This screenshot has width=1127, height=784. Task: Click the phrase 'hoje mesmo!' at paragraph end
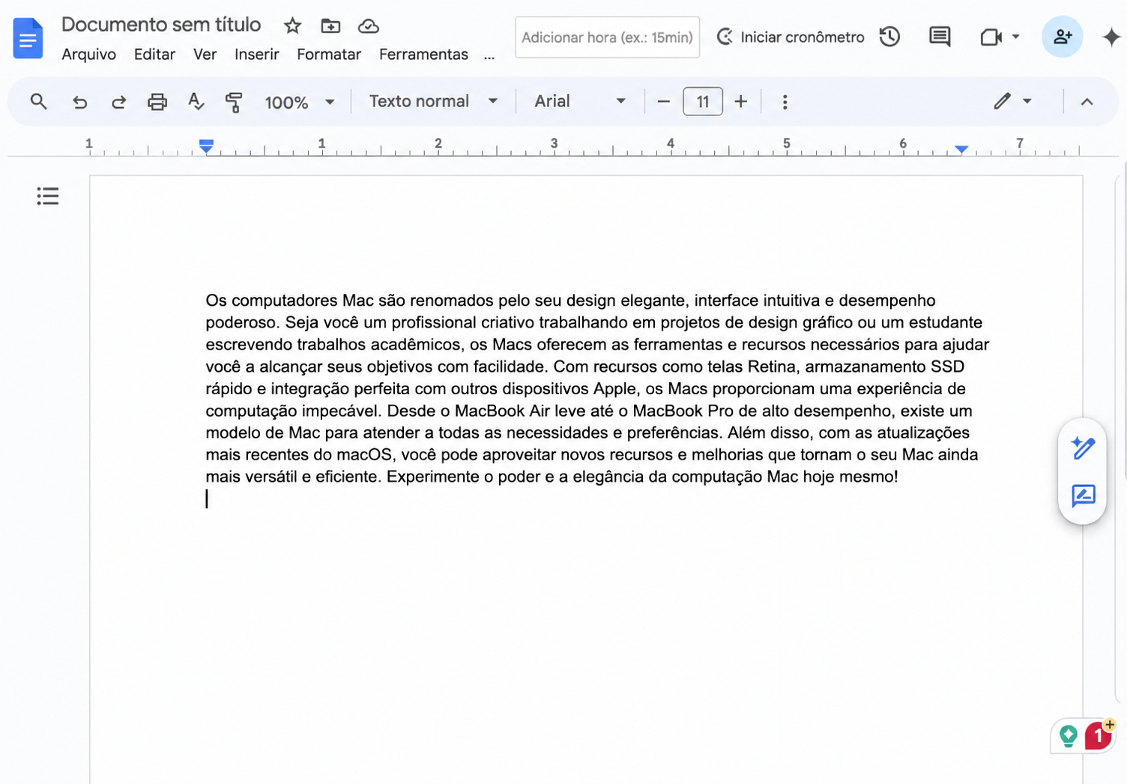850,477
